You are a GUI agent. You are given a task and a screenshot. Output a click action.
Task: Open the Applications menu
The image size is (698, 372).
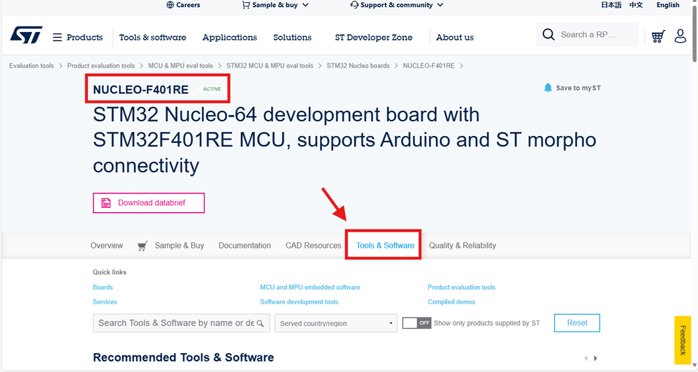coord(230,37)
